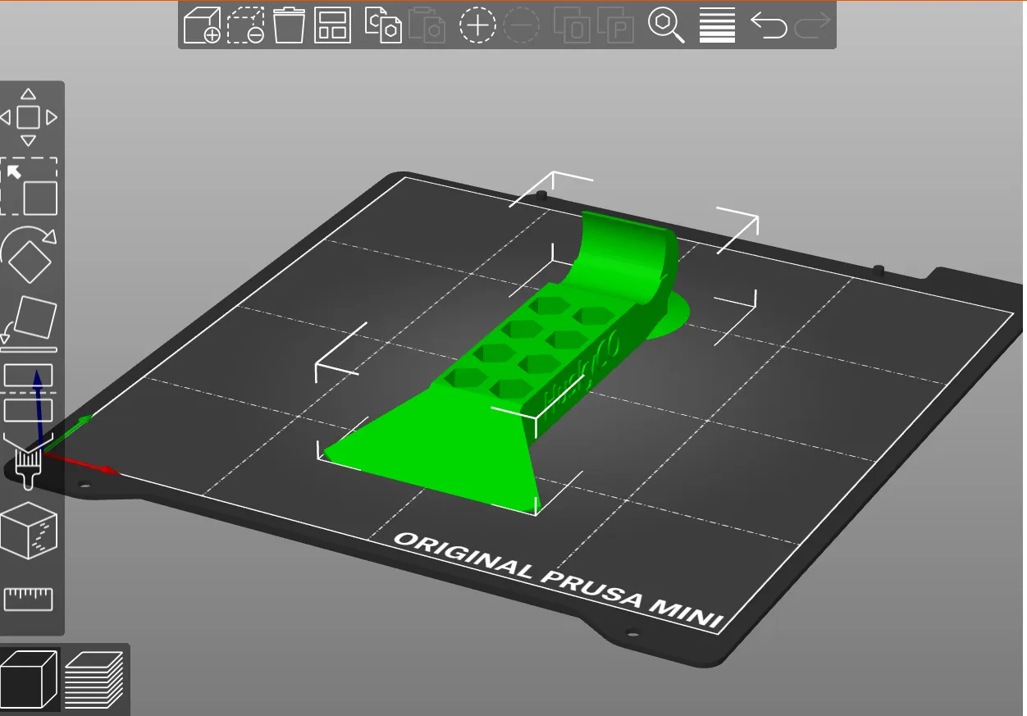Undo the last action

click(769, 25)
